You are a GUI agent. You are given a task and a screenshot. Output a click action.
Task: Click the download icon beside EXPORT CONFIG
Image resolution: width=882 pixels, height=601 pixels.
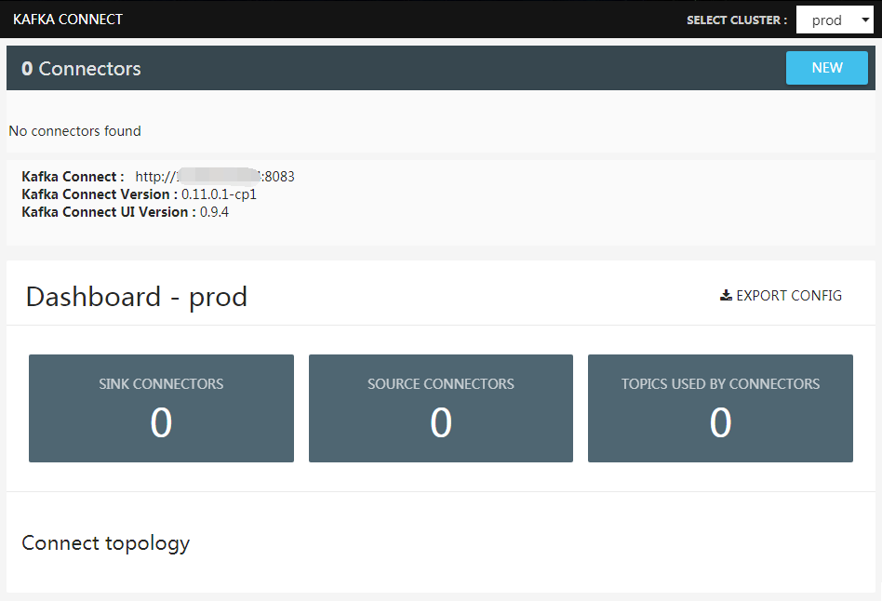click(725, 295)
